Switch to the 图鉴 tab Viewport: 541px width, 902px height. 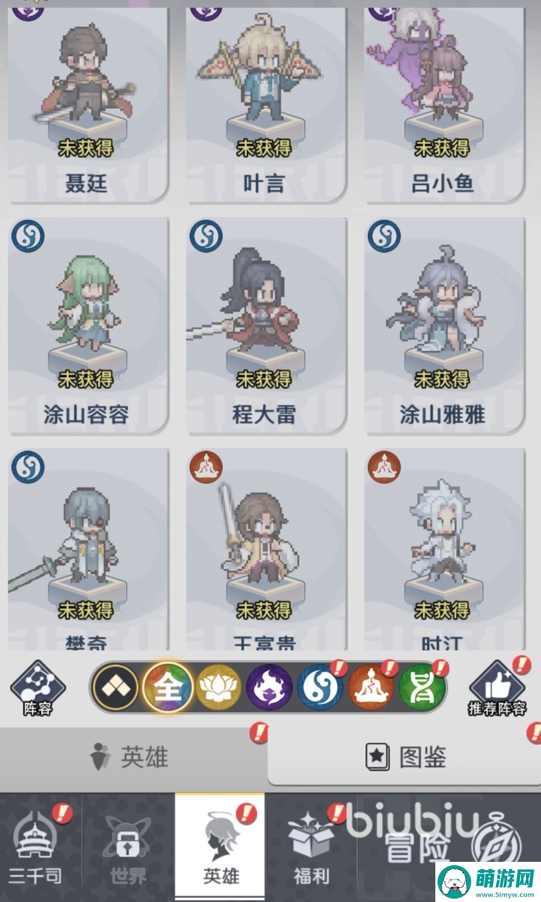click(404, 757)
